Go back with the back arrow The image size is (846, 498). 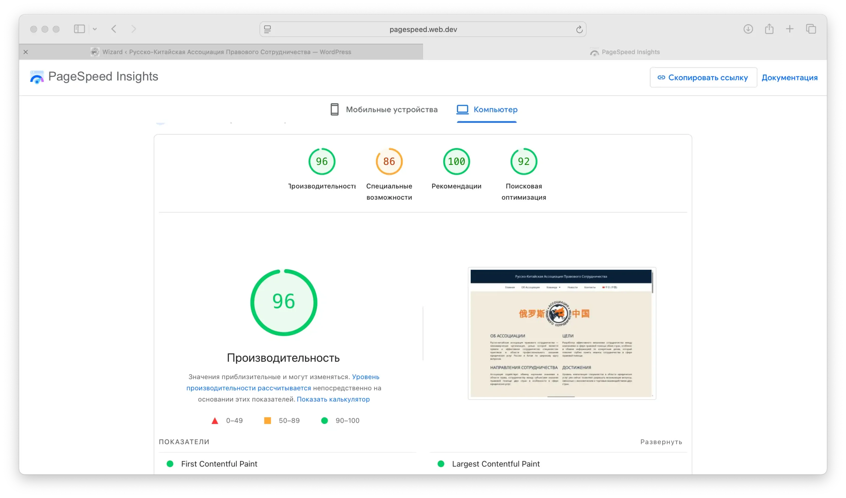tap(114, 29)
